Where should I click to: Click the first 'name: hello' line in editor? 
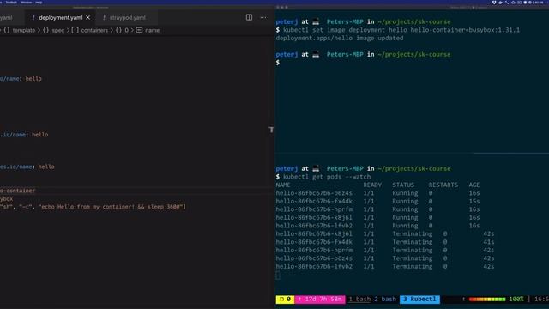(x=21, y=79)
